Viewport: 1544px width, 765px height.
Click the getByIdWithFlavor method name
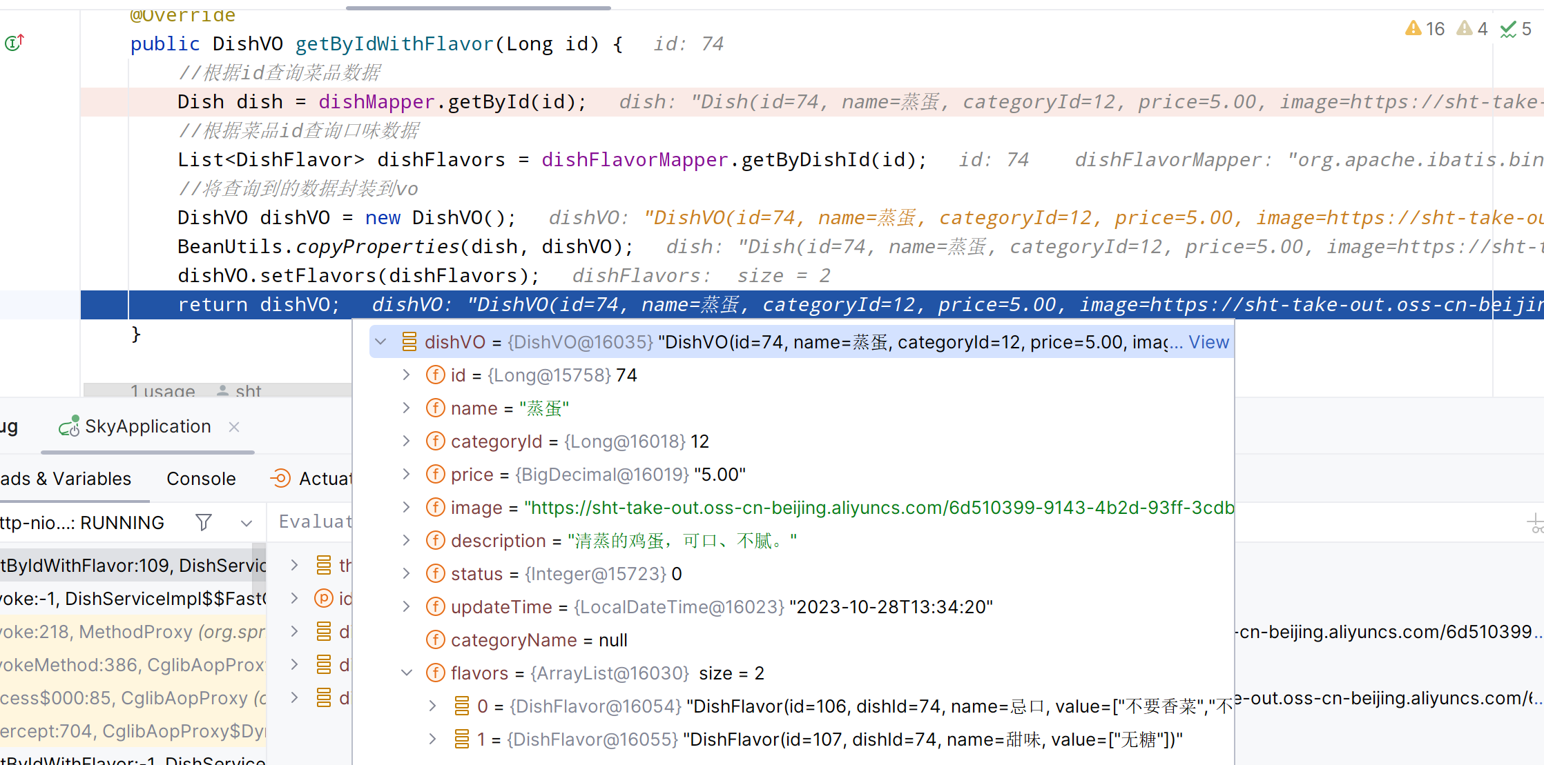point(394,44)
